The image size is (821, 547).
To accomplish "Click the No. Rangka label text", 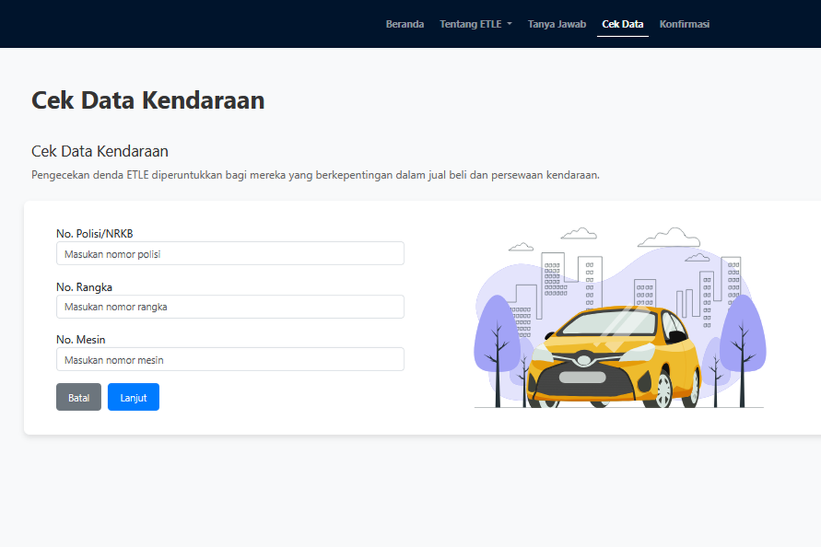I will pyautogui.click(x=83, y=286).
